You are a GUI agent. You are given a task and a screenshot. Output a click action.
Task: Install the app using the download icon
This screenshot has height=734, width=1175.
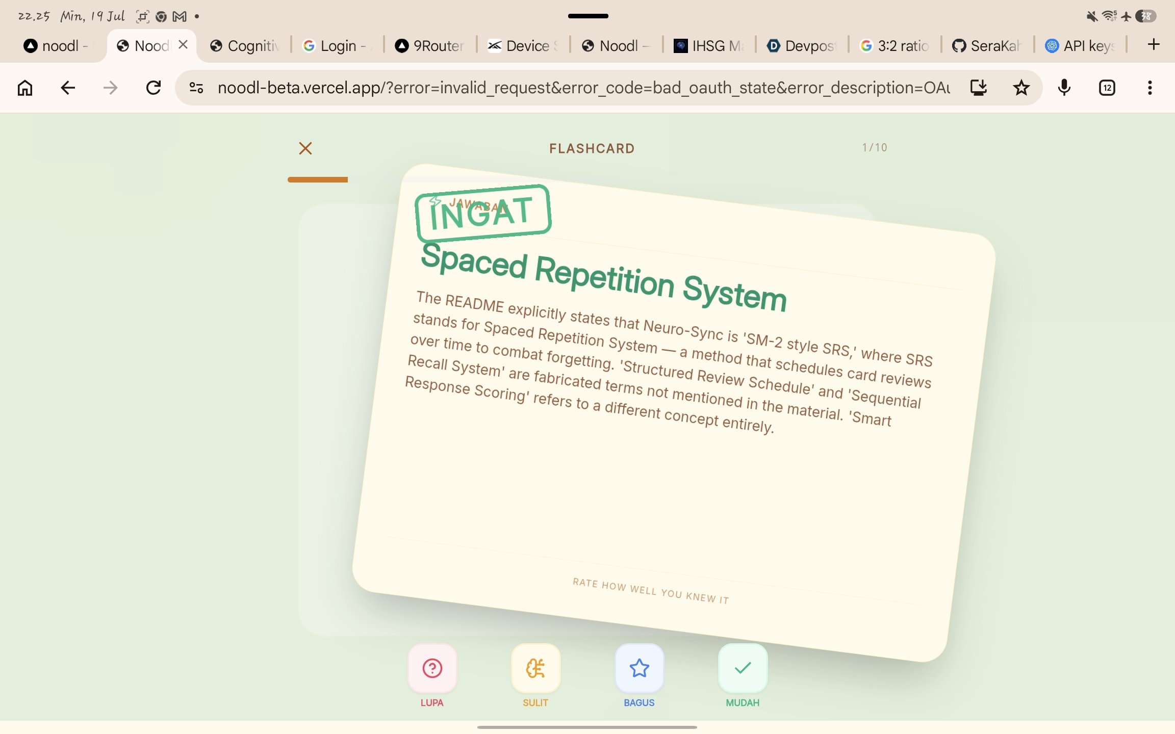pyautogui.click(x=978, y=88)
